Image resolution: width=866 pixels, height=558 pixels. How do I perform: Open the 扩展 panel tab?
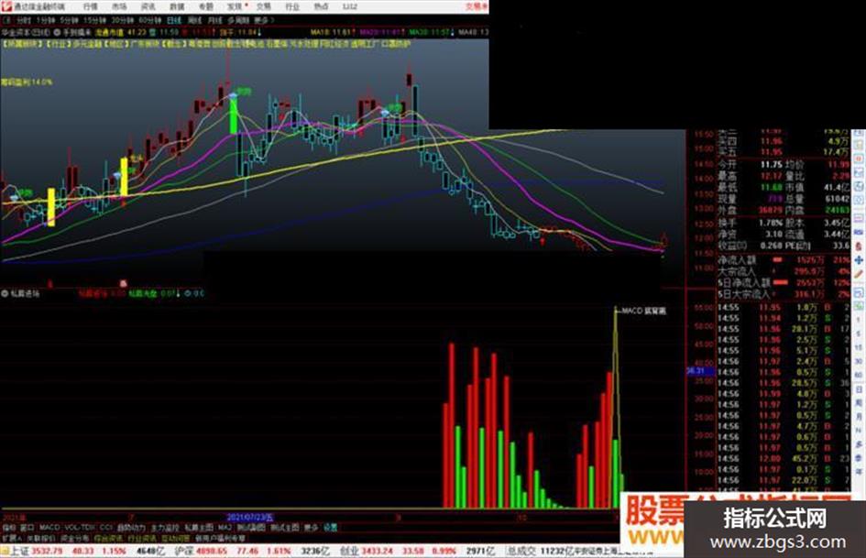click(x=11, y=538)
